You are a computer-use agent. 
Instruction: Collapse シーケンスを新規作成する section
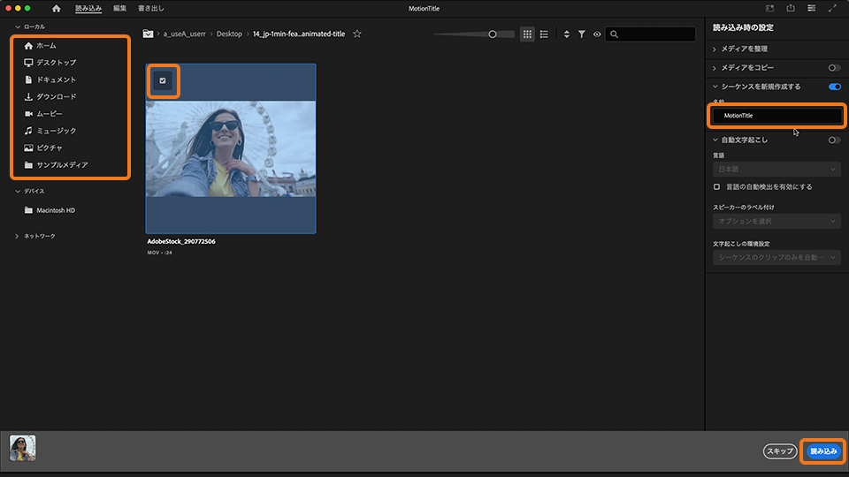[x=715, y=87]
